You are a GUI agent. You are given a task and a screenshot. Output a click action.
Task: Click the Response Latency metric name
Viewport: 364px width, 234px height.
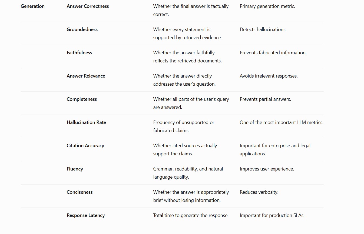(x=85, y=215)
